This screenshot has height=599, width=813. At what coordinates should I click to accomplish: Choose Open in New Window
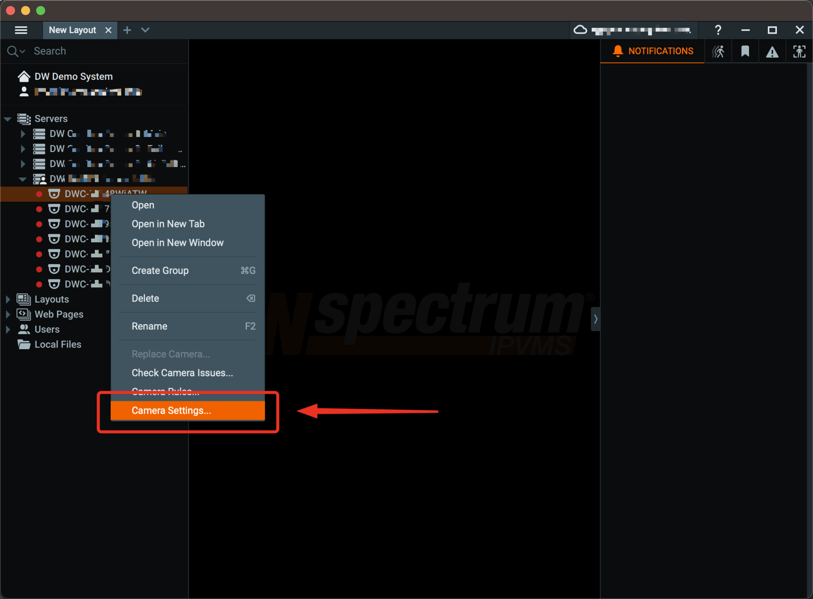click(x=188, y=243)
